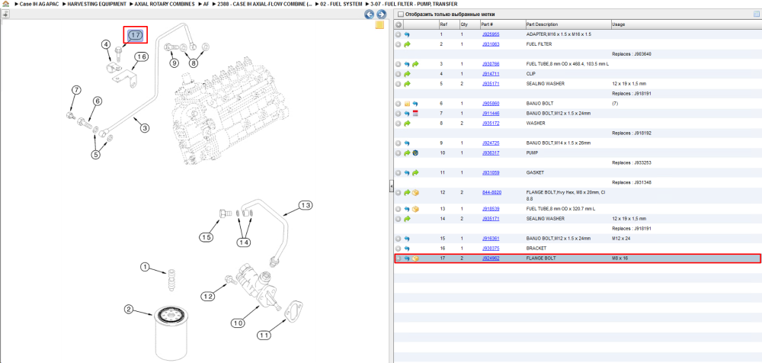Collapse the panel using the splitter arrow handle
Screen dimensions: 762x363
coord(391,186)
